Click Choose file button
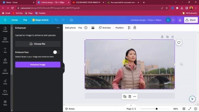199x112 pixels. (38, 44)
